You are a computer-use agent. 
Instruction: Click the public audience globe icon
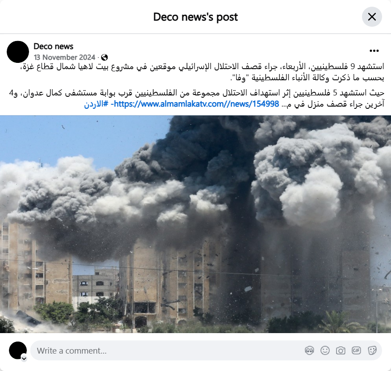[x=105, y=58]
